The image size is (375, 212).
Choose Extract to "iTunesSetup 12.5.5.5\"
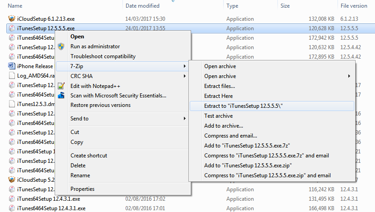(x=244, y=106)
